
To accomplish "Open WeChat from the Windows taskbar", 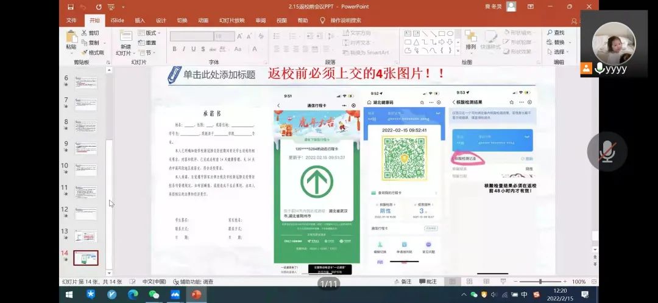I will (x=154, y=294).
